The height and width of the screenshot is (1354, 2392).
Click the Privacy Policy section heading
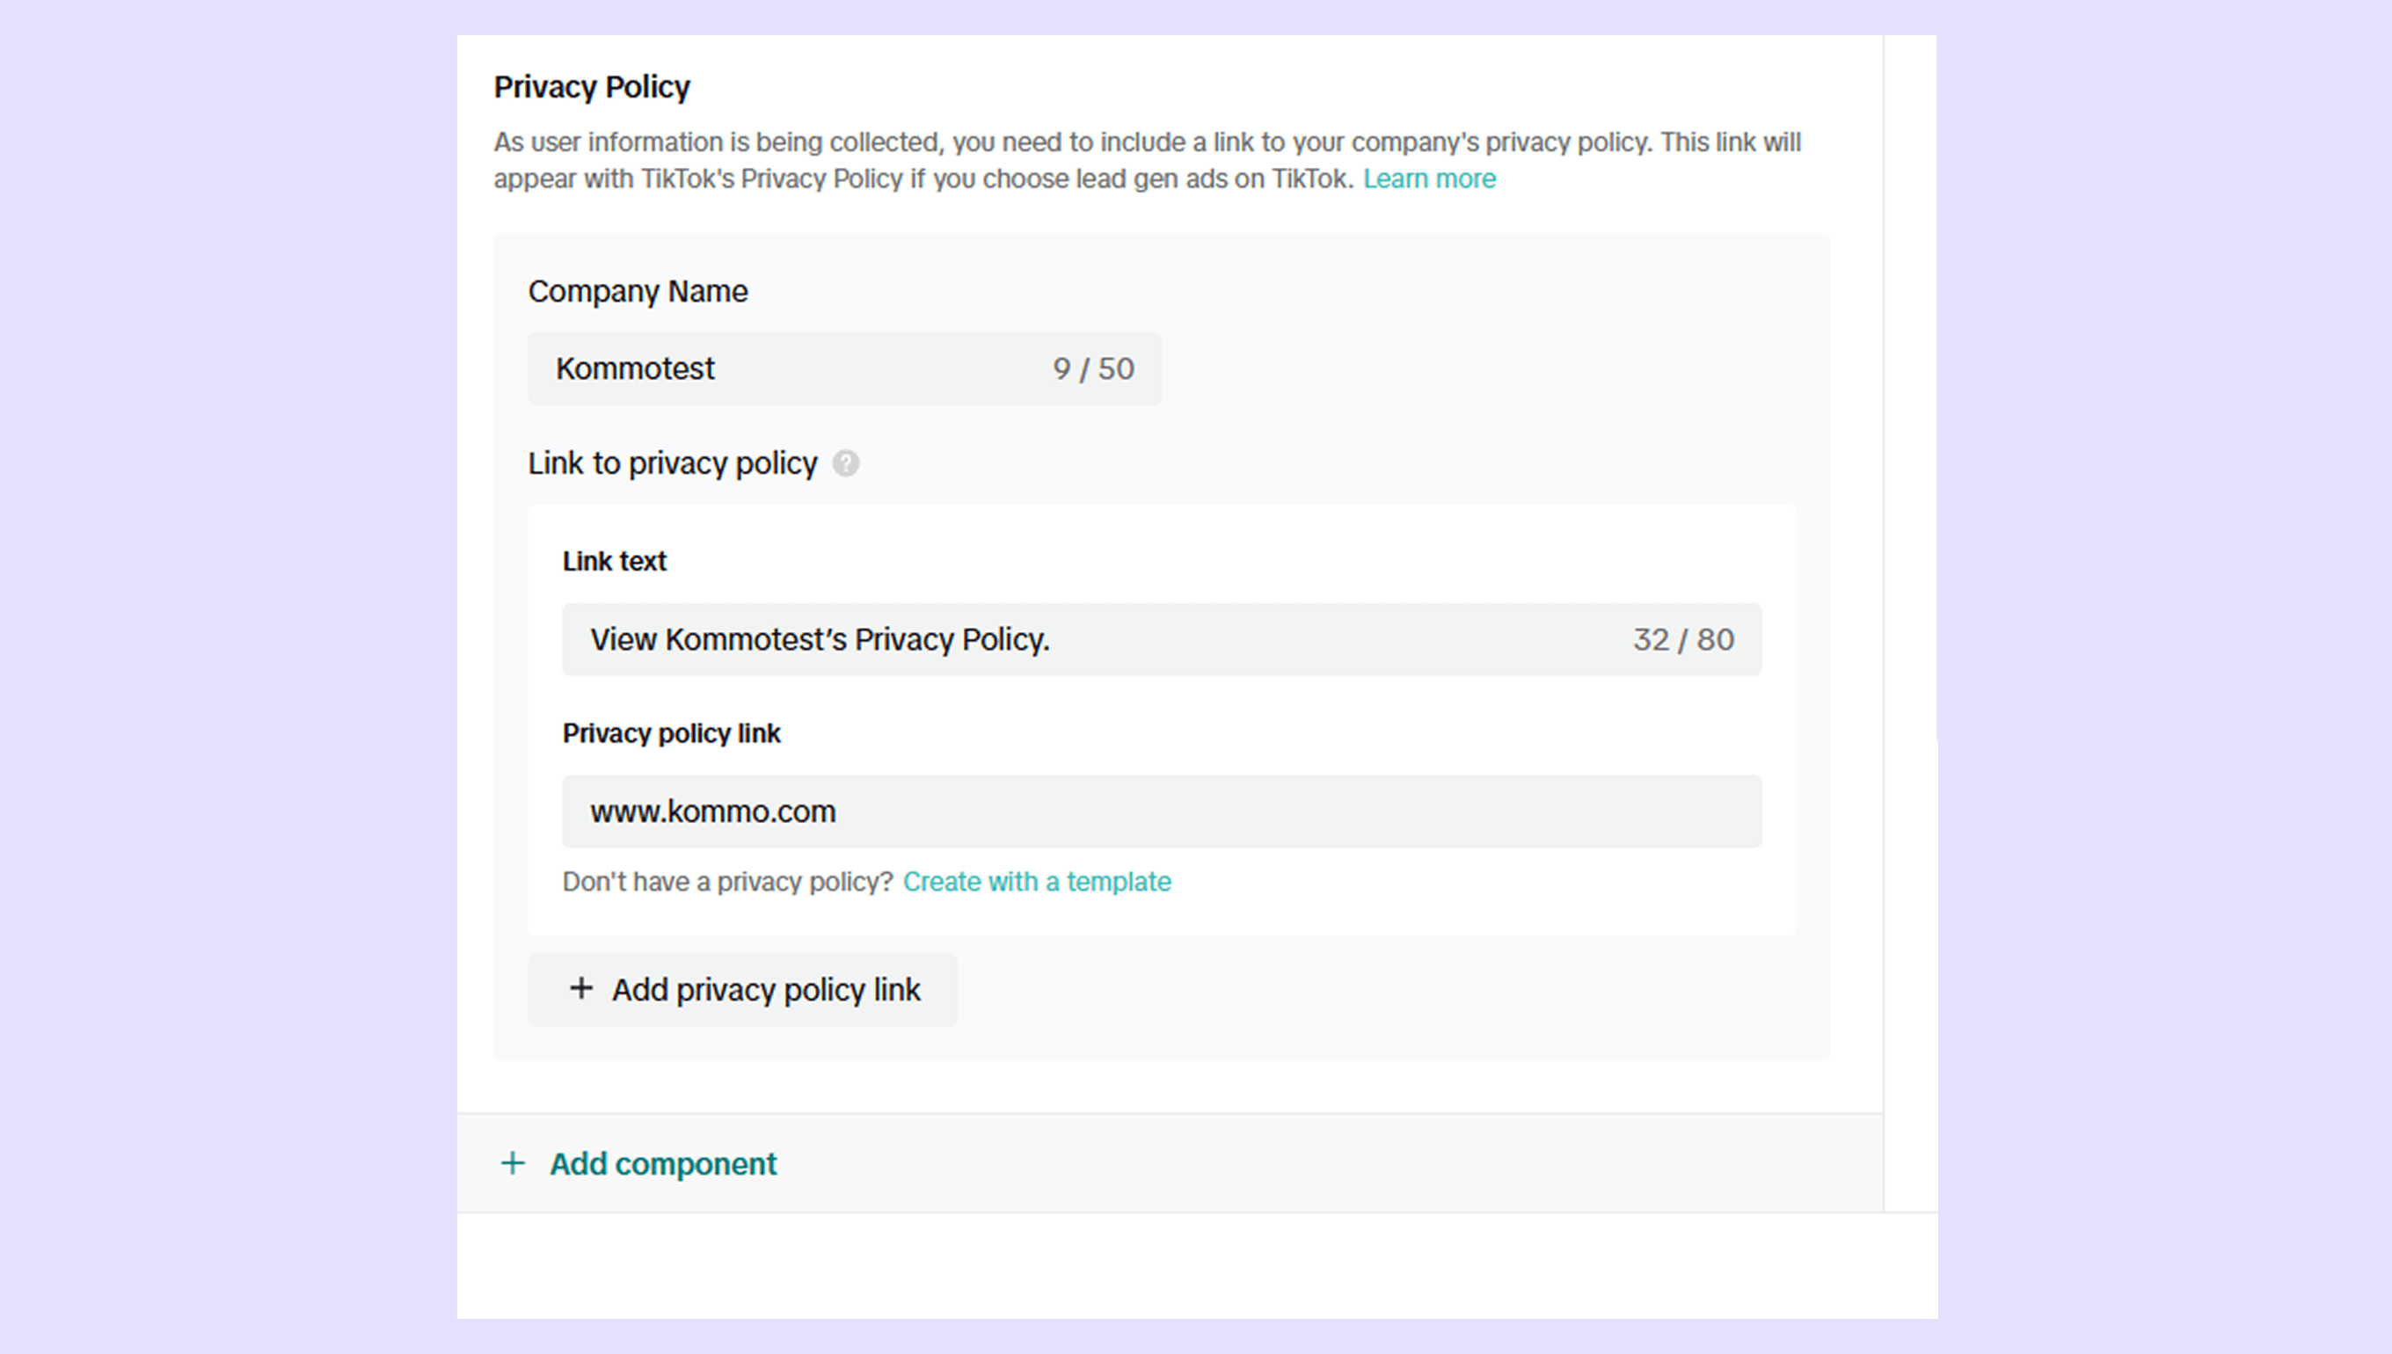tap(592, 86)
